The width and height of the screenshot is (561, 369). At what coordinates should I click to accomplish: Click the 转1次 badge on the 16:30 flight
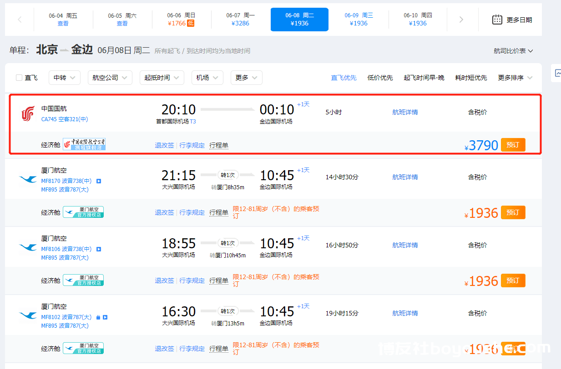(x=227, y=311)
